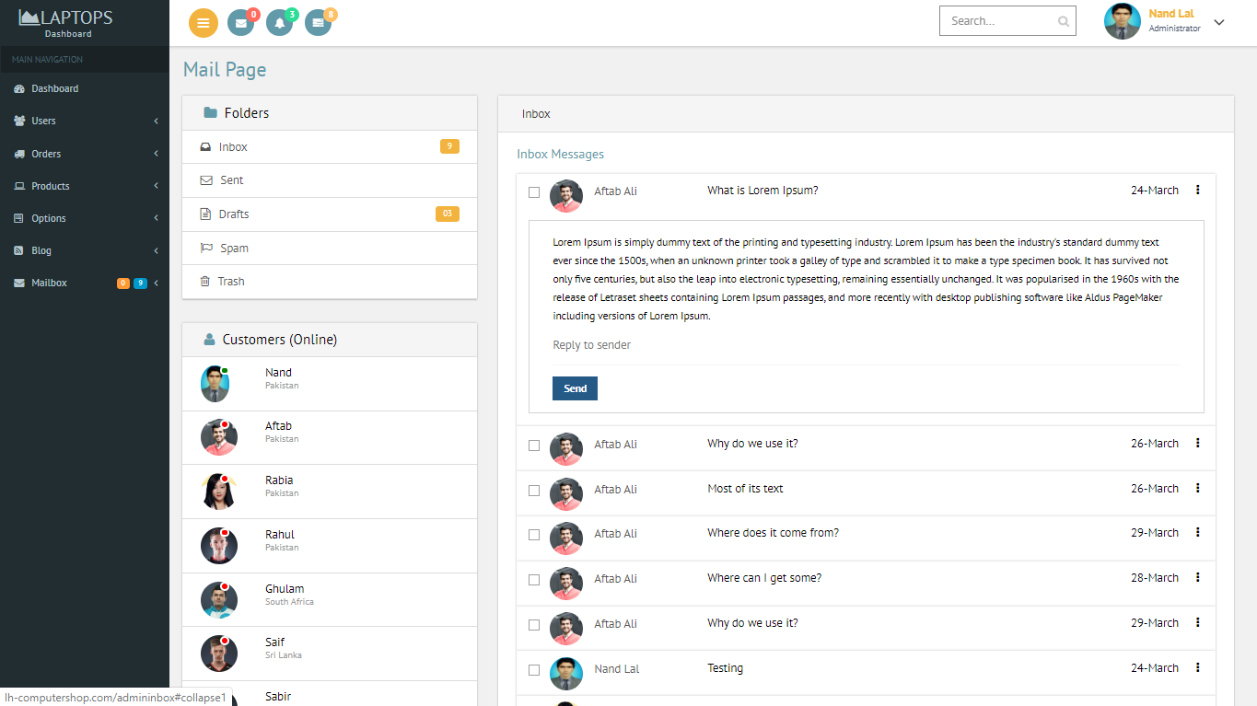
Task: Click the Products laptop icon
Action: (x=19, y=186)
